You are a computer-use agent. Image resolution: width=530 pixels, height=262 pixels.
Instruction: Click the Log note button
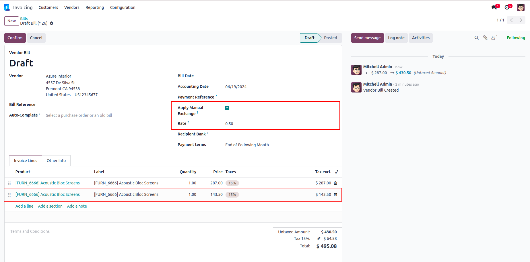pos(396,38)
